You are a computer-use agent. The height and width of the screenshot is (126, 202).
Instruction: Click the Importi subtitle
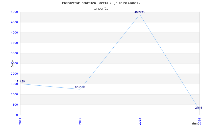(101, 9)
